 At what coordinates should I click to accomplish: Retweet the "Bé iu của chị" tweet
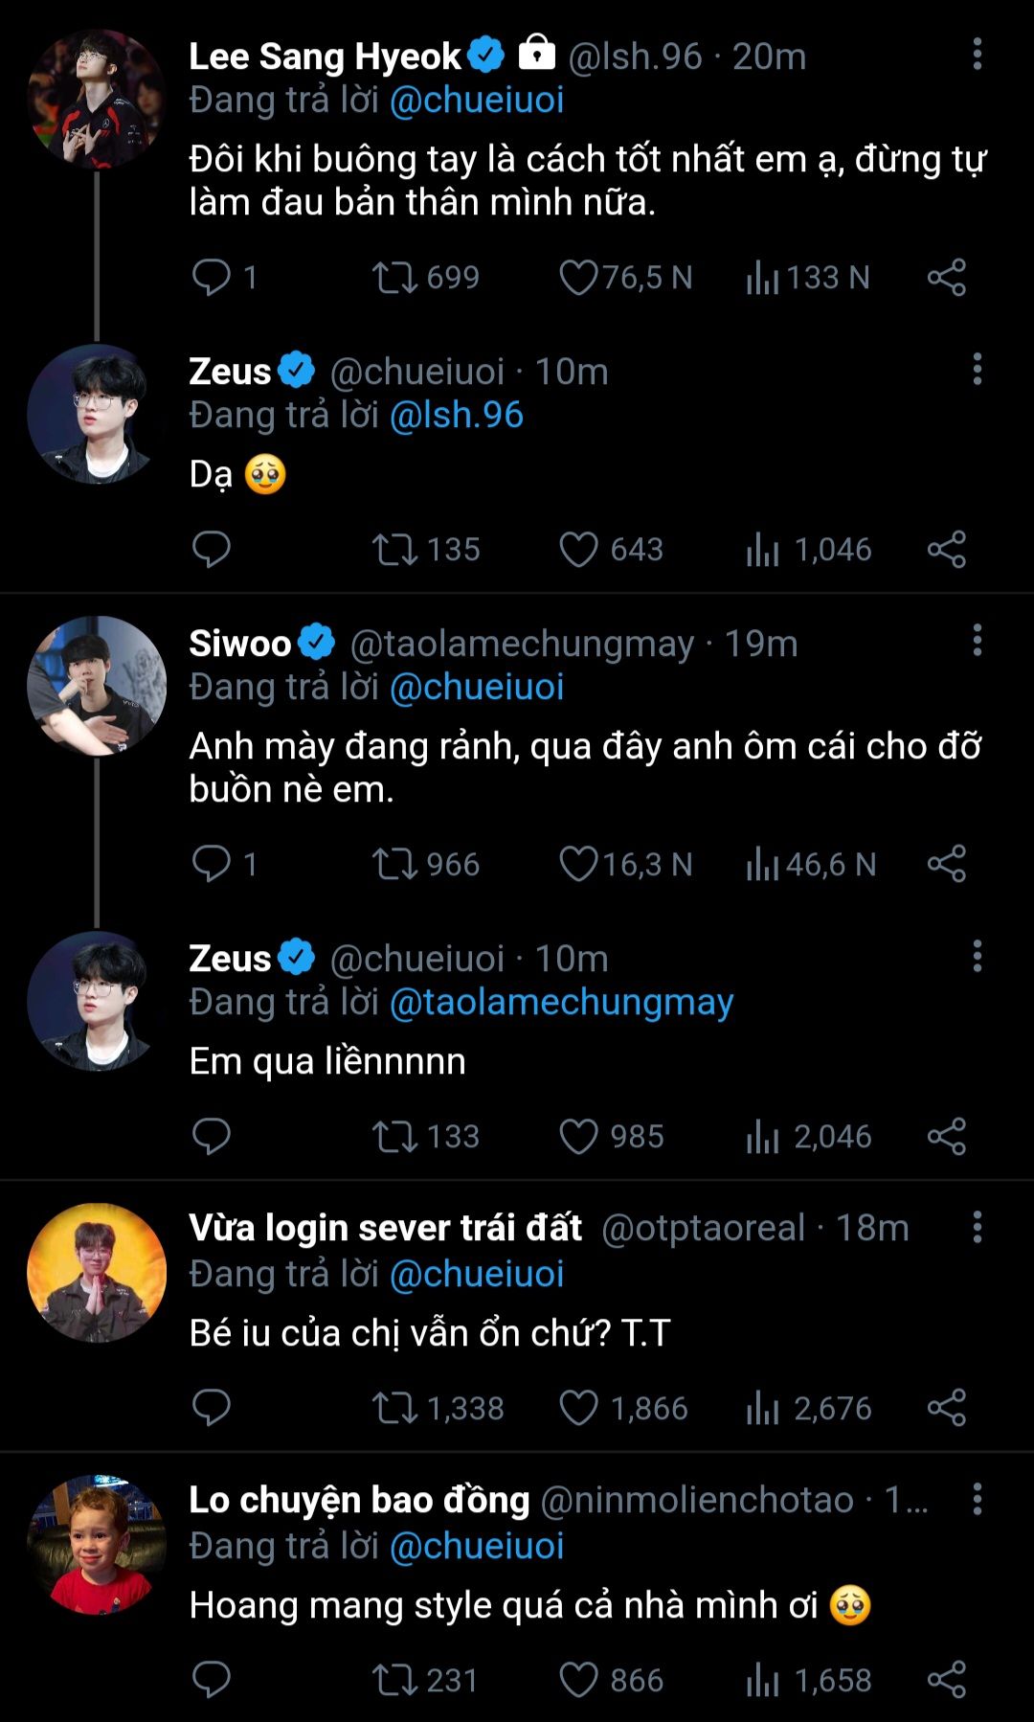[394, 1409]
